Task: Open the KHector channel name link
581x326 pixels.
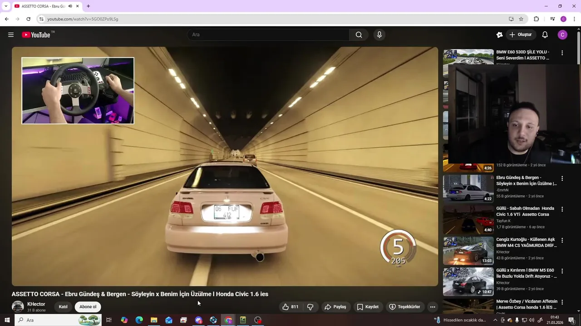Action: coord(36,304)
